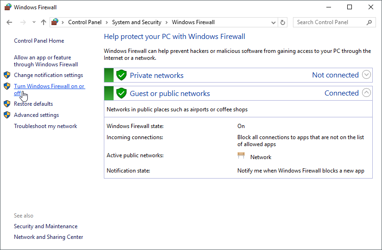Minimize the Windows Firewall window
This screenshot has width=382, height=250.
pos(329,7)
